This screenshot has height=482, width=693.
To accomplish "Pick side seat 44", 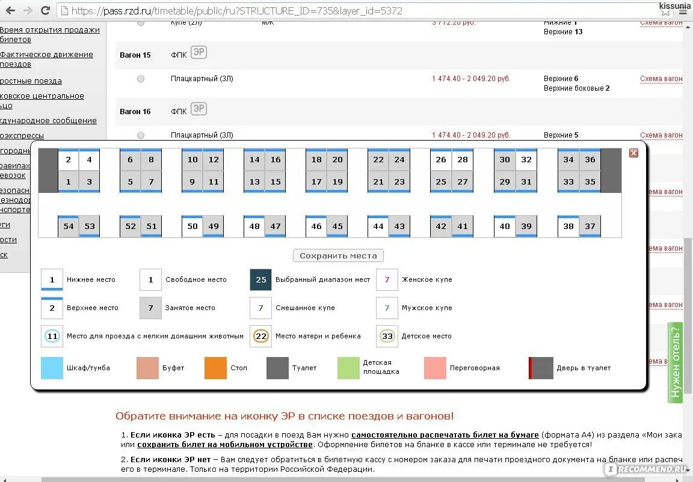I will 378,226.
